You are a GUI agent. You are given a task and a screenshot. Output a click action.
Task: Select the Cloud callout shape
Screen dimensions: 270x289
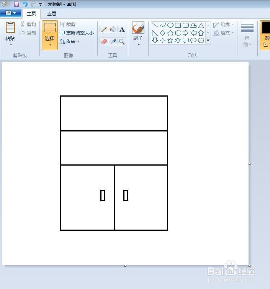click(x=201, y=40)
